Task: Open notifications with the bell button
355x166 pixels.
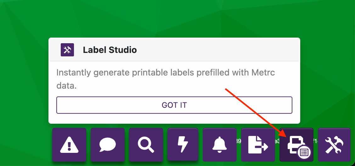Action: tap(219, 145)
